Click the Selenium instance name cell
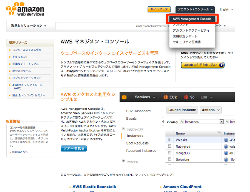Image resolution: width=250 pixels, height=192 pixels. tap(182, 159)
